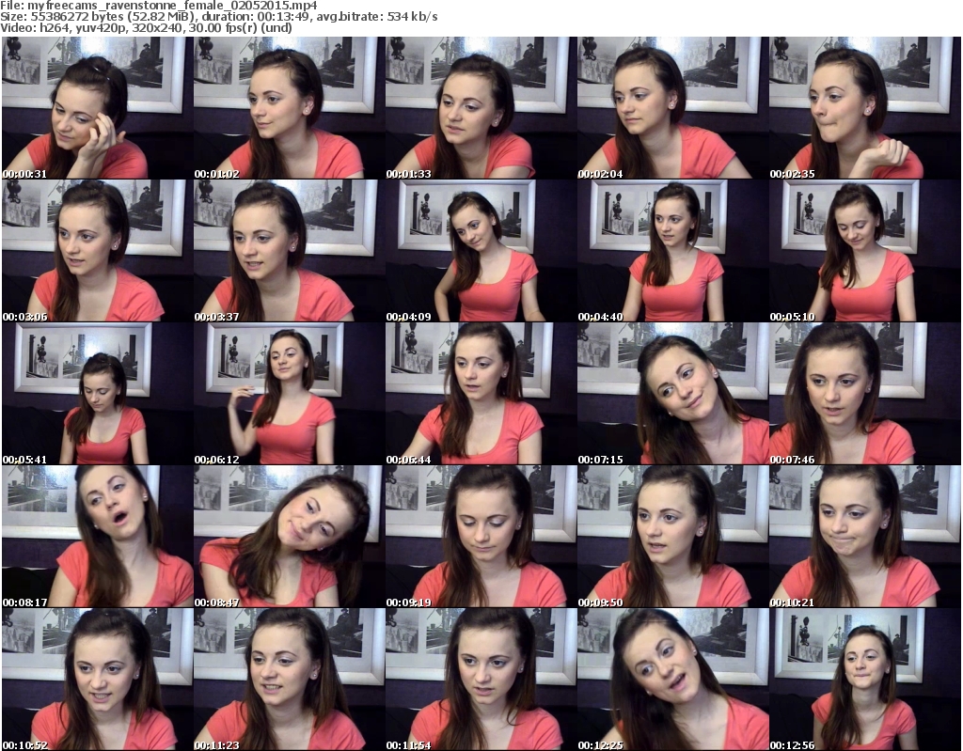Image resolution: width=963 pixels, height=751 pixels.
Task: Select the frame captured at 00:07:46
Action: (x=865, y=394)
